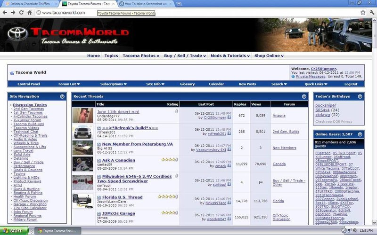This screenshot has height=235, width=377.
Task: Go to last post icon beside Cr250jumper
Action: click(x=229, y=117)
